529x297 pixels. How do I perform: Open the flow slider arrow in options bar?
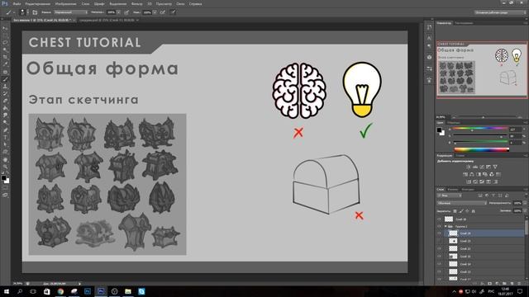155,12
